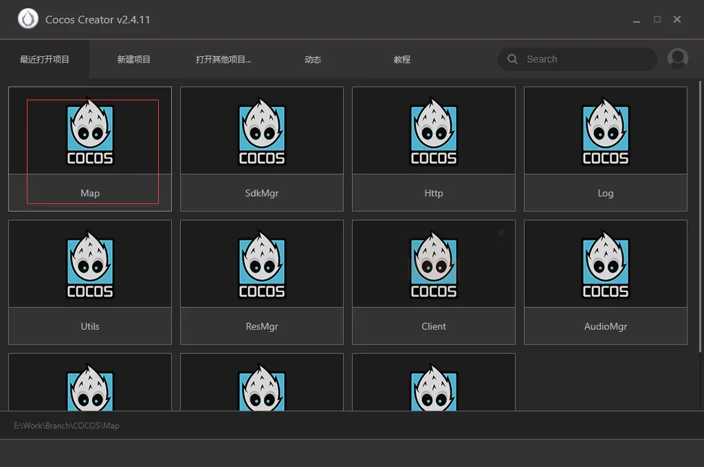Remove the Client project using its small X
Viewport: 704px width, 467px height.
(x=501, y=232)
